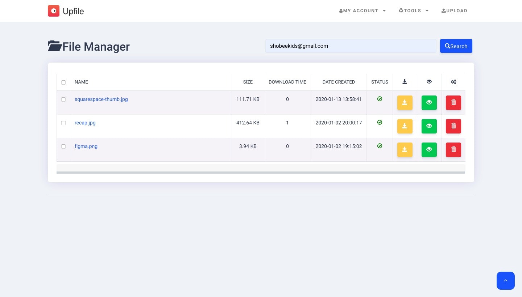522x297 pixels.
Task: Click the STATUS column header
Action: pyautogui.click(x=380, y=82)
